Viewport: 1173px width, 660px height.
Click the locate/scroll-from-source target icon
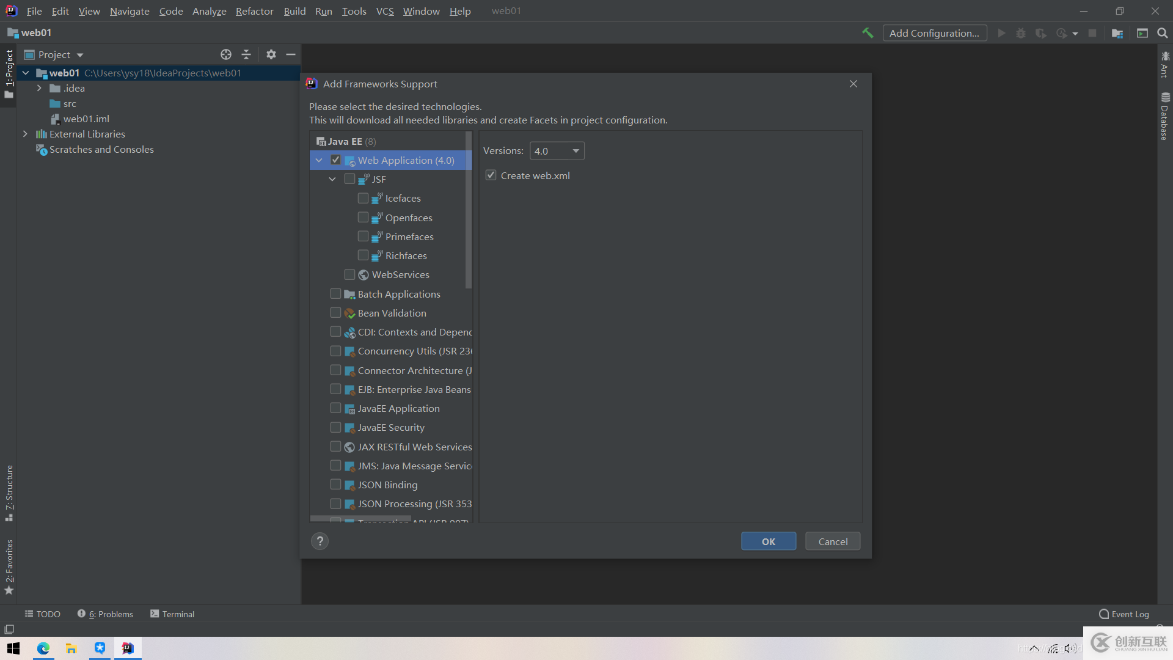pyautogui.click(x=226, y=54)
